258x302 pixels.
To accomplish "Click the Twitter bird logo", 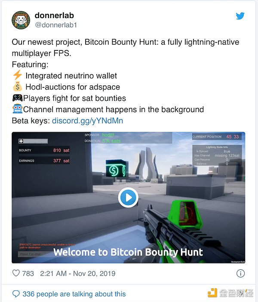I will 240,16.
